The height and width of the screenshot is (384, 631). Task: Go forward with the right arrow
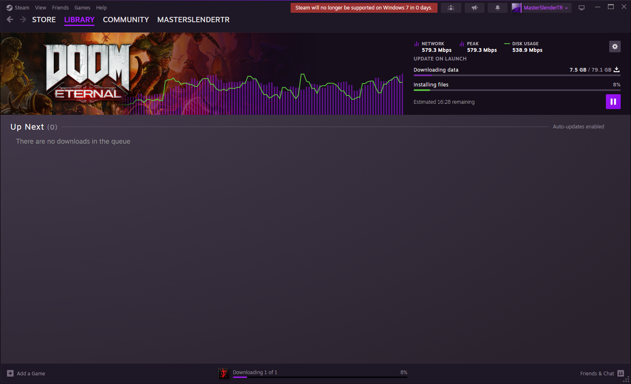coord(23,19)
